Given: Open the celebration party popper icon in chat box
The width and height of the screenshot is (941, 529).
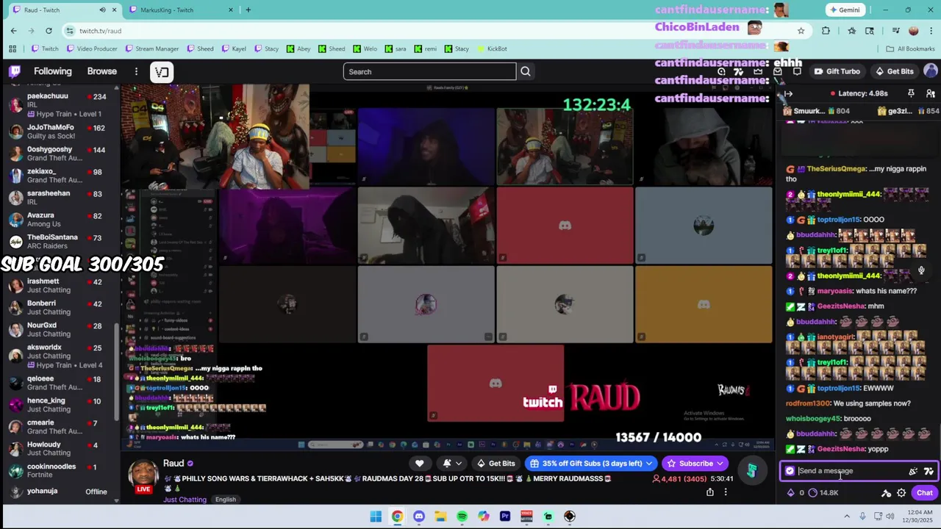Looking at the screenshot, I should 913,471.
